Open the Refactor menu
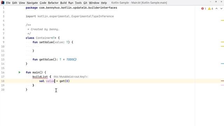 click(x=53, y=3)
